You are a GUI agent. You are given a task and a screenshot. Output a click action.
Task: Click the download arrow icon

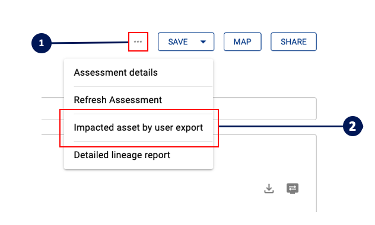269,188
